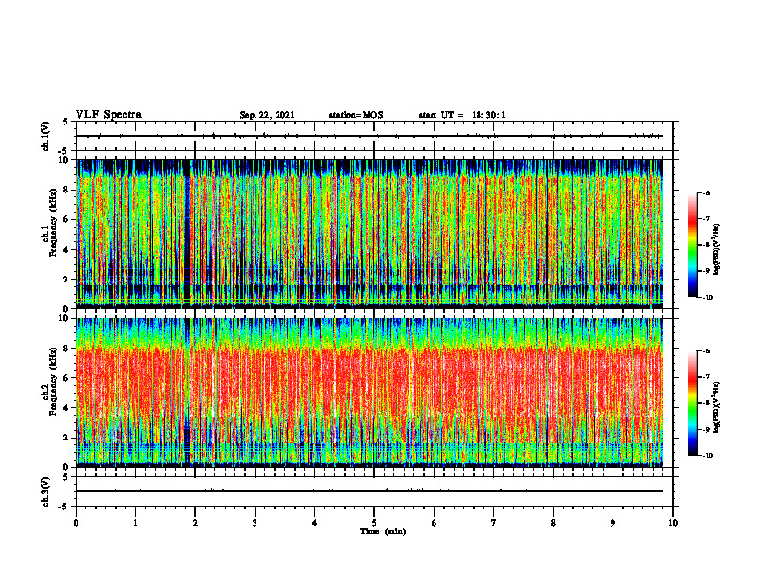Image resolution: width=758 pixels, height=586 pixels.
Task: Click the time axis tick label "5"
Action: pyautogui.click(x=374, y=523)
